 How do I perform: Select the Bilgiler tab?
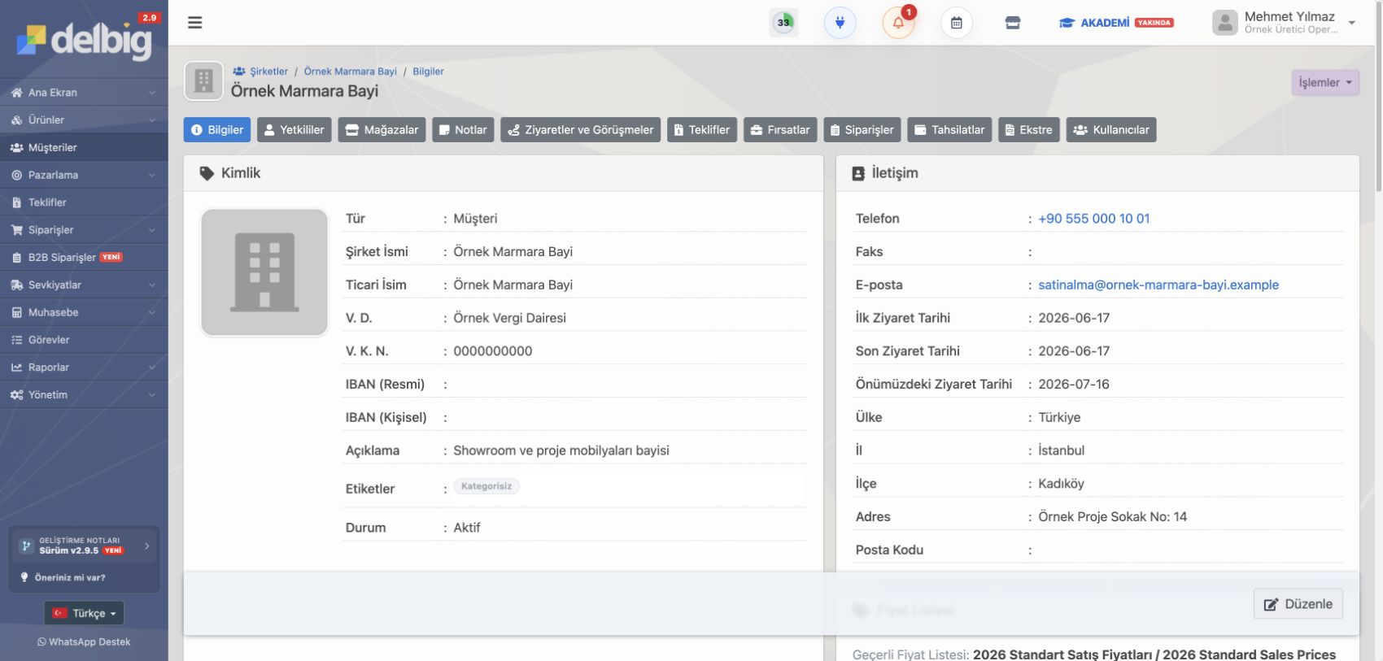tap(217, 129)
